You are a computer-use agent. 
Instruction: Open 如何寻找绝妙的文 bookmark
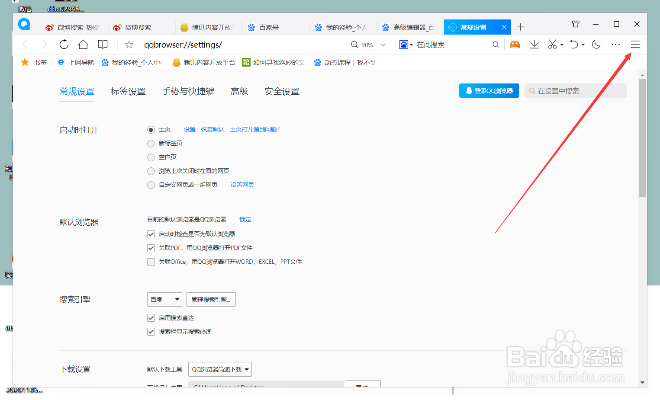(x=274, y=62)
